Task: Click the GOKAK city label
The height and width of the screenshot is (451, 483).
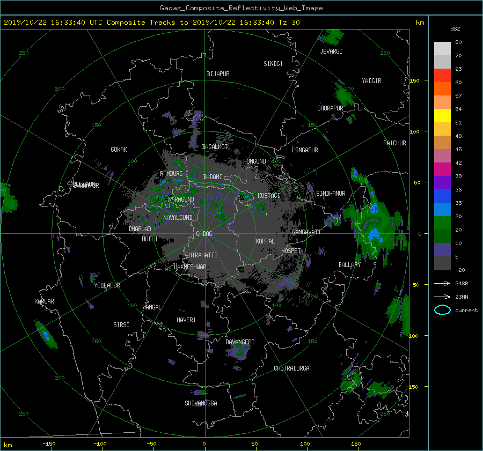Action: 119,150
